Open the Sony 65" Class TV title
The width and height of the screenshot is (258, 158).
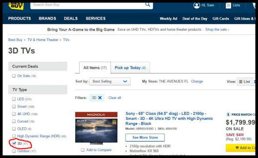point(169,119)
